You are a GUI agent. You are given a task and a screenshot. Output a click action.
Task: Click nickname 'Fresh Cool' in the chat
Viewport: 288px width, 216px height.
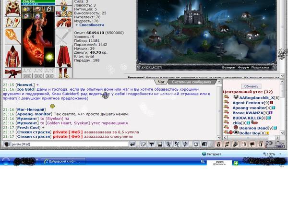coord(28,128)
